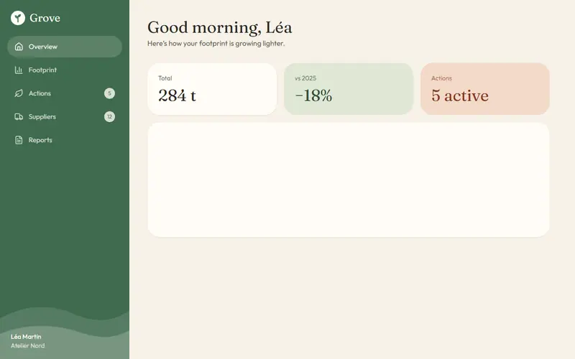Click the Grove brand name text
Viewport: 575px width, 359px height.
coord(45,18)
